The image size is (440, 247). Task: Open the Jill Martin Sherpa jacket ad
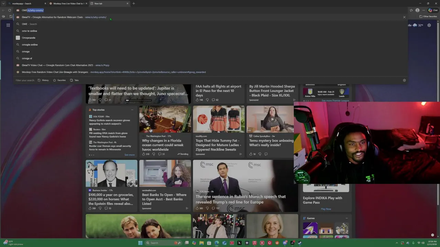[272, 91]
